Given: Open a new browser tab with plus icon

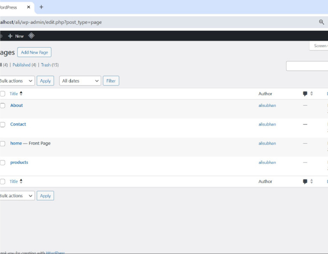Looking at the screenshot, I should (41, 7).
